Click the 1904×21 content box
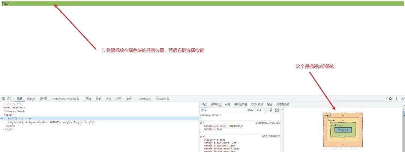Image resolution: width=405 pixels, height=152 pixels. pyautogui.click(x=343, y=130)
